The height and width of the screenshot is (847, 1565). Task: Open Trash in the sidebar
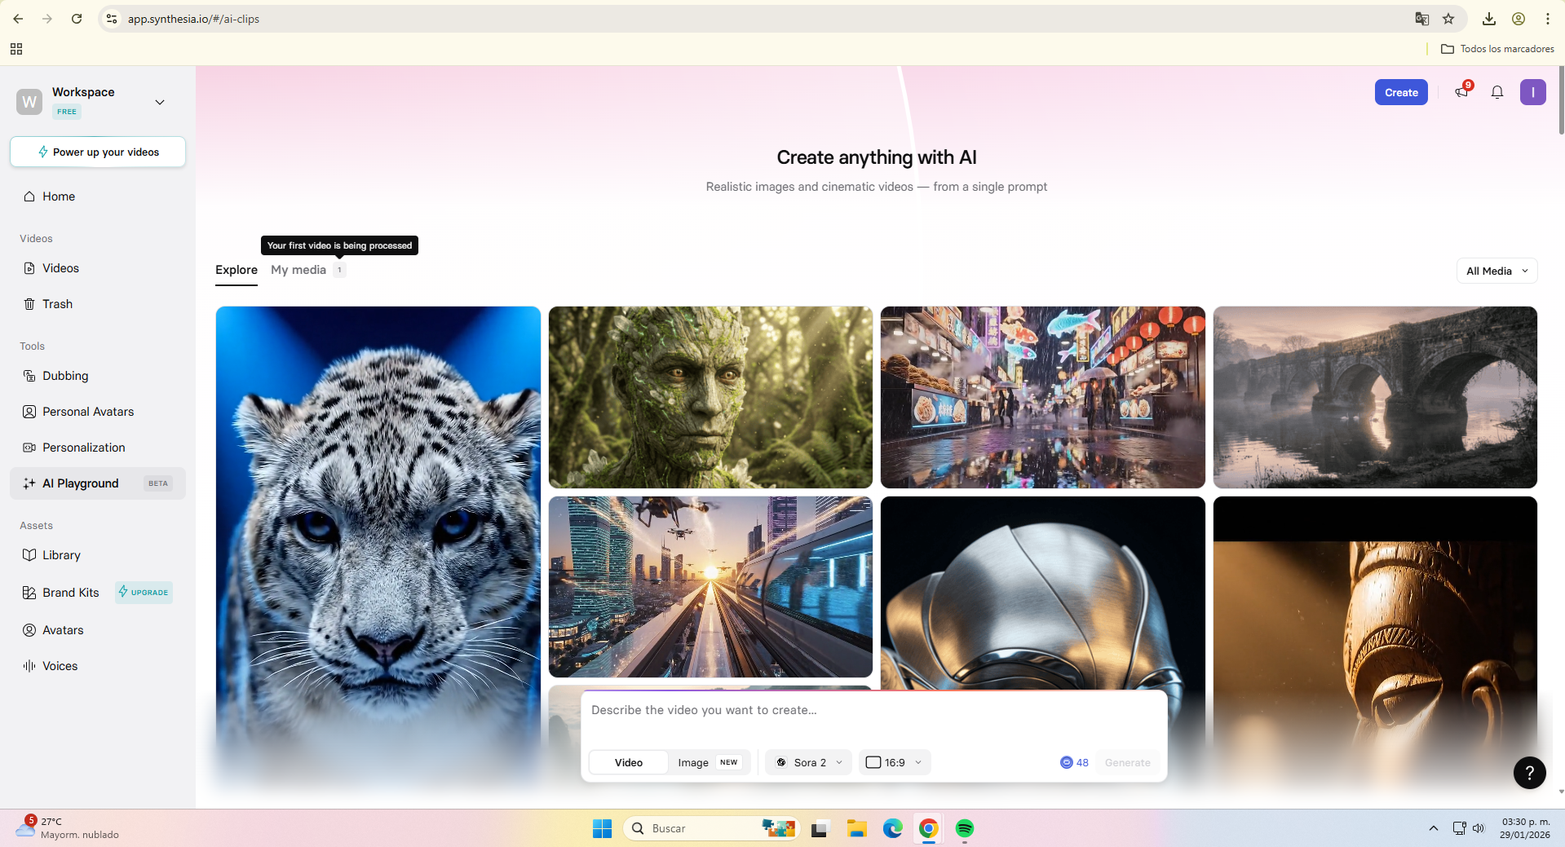pos(57,304)
